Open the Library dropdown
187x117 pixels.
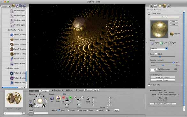(6, 7)
